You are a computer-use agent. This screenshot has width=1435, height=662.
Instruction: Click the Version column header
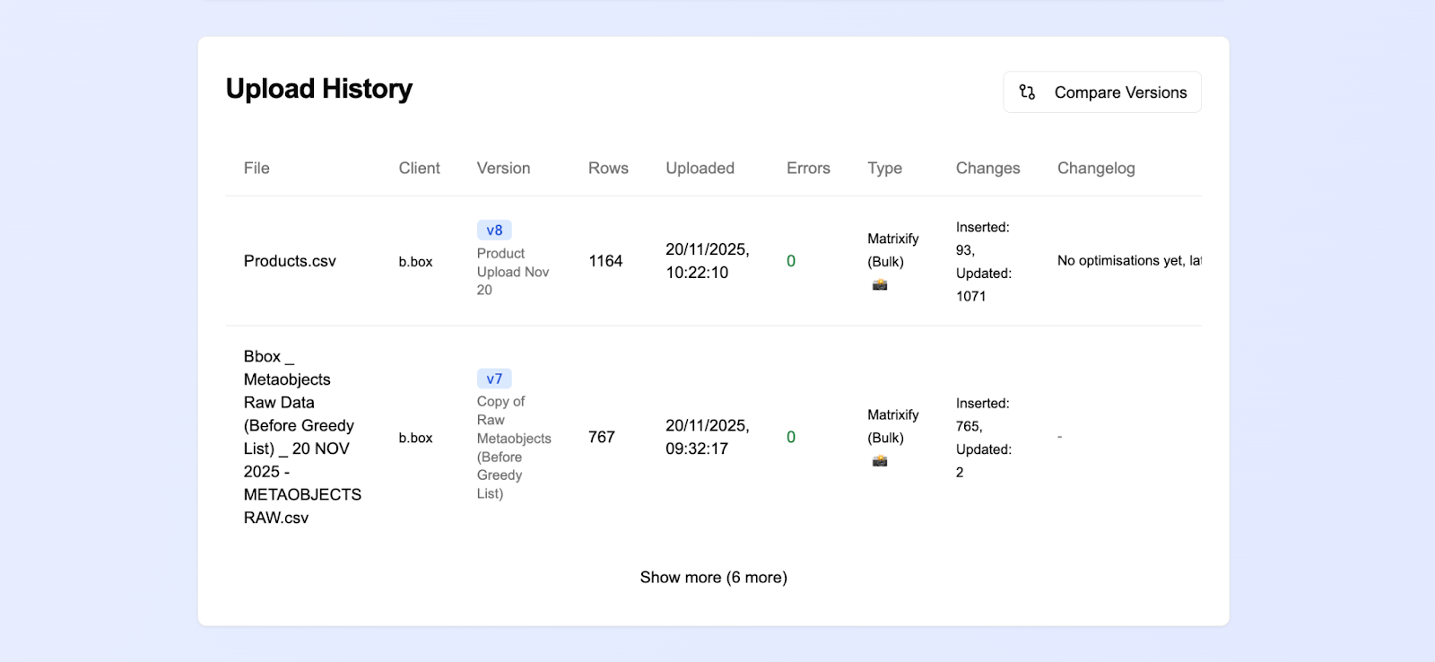pos(503,169)
